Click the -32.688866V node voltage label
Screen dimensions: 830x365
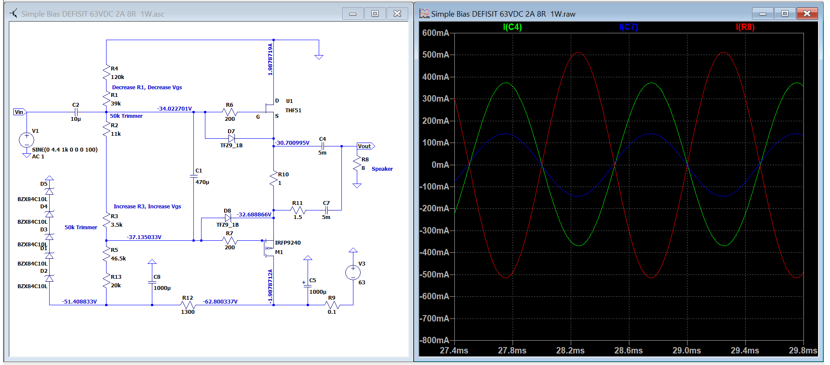(254, 214)
